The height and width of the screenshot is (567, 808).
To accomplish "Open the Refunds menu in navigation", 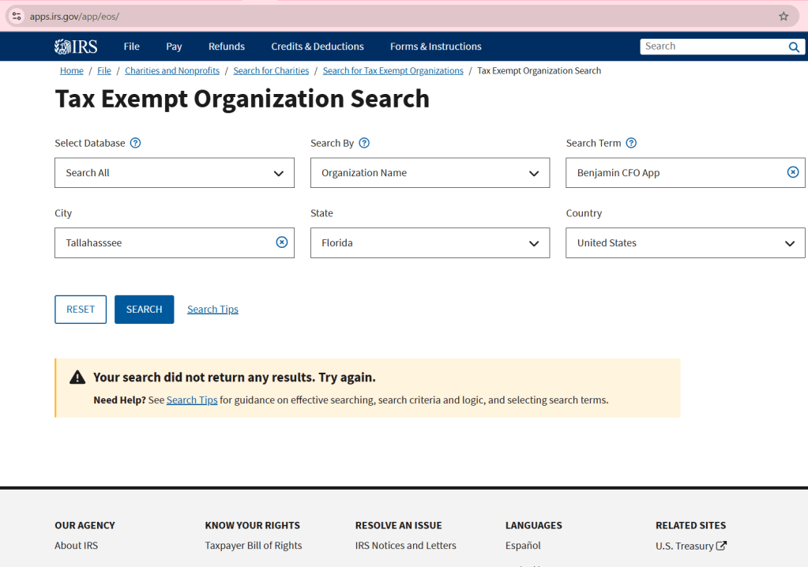I will 227,47.
